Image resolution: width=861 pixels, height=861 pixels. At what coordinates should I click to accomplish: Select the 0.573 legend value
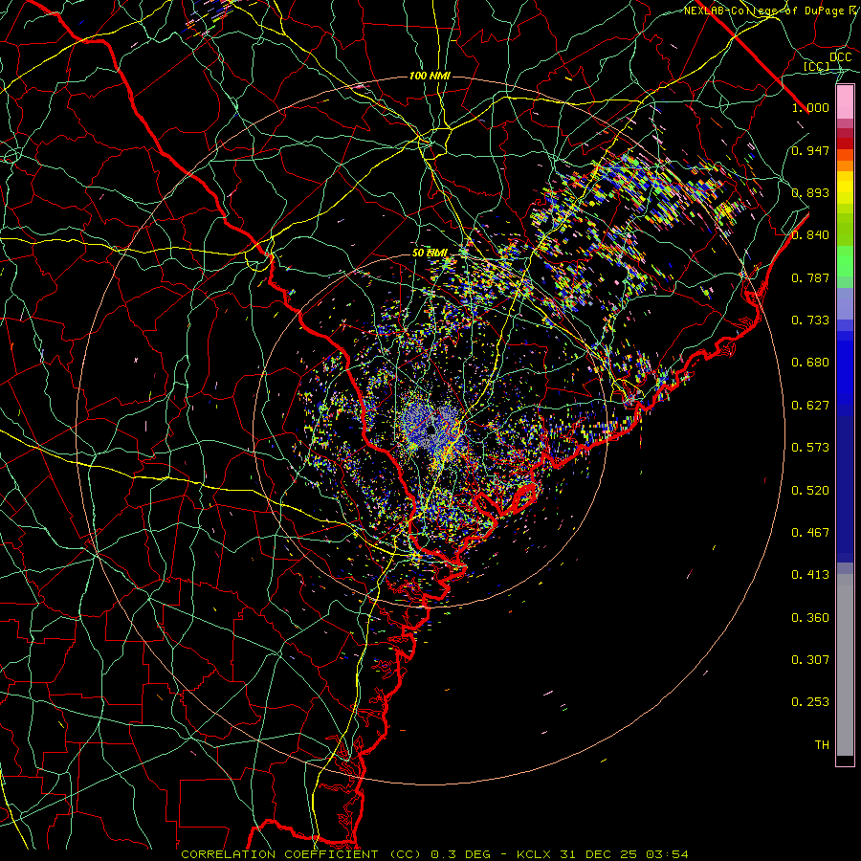(810, 448)
